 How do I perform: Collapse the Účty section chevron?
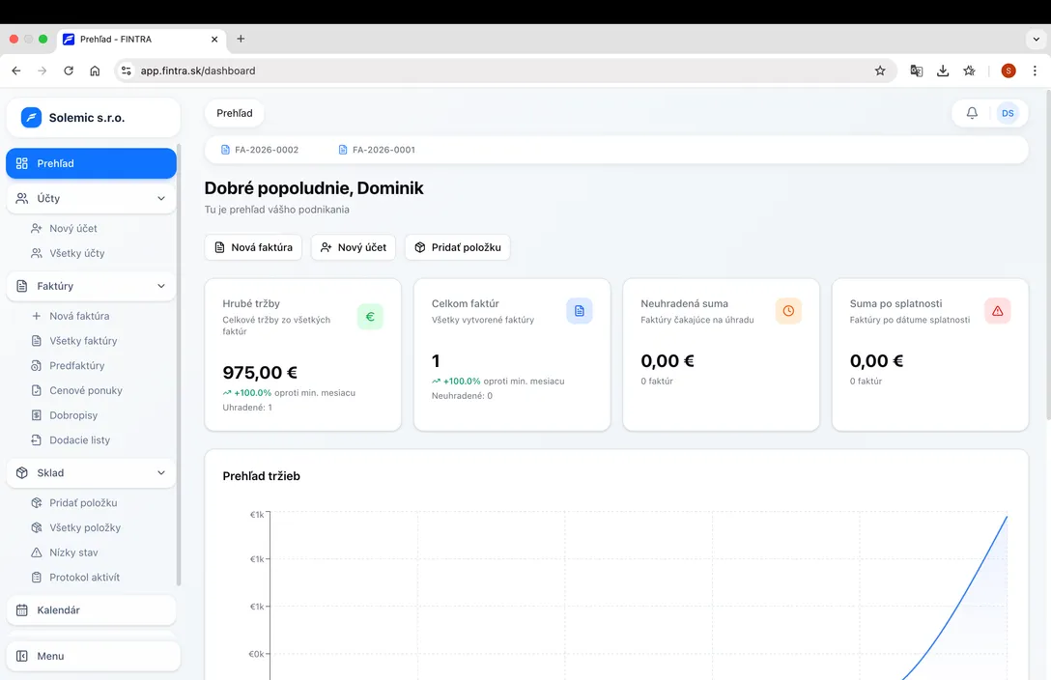(162, 198)
